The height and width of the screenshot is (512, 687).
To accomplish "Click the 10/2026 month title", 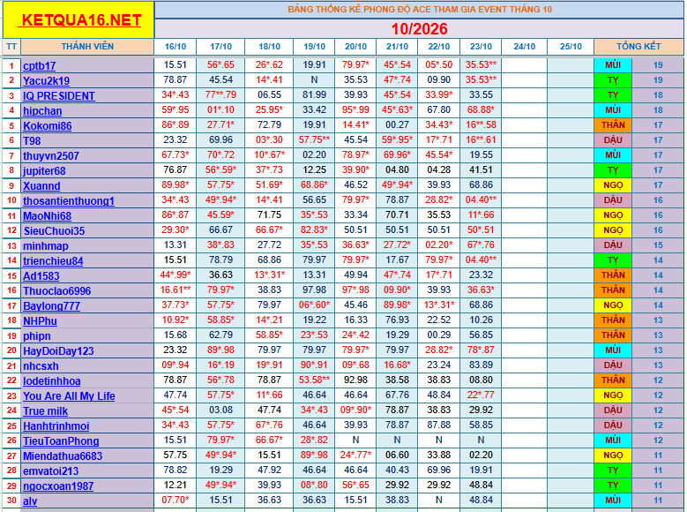I will 419,29.
